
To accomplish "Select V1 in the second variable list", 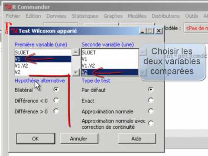I will pos(110,59).
